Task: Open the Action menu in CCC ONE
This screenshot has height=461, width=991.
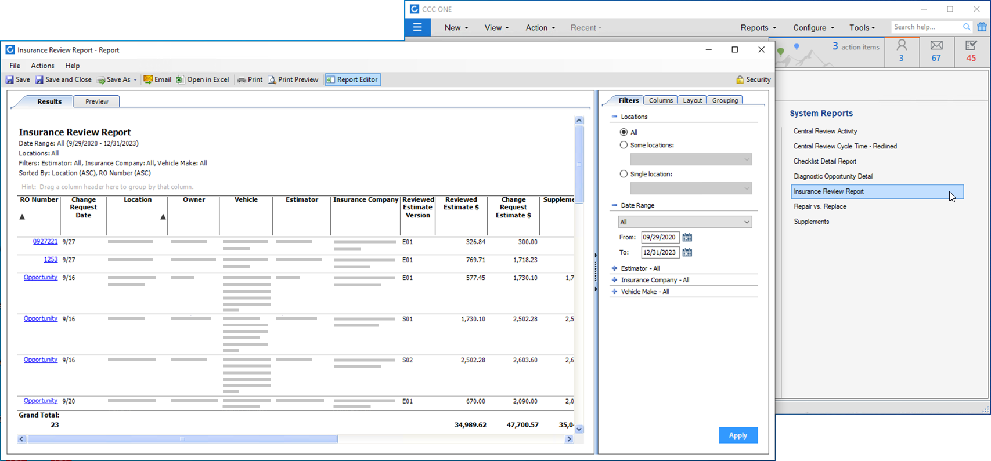Action: pyautogui.click(x=540, y=27)
